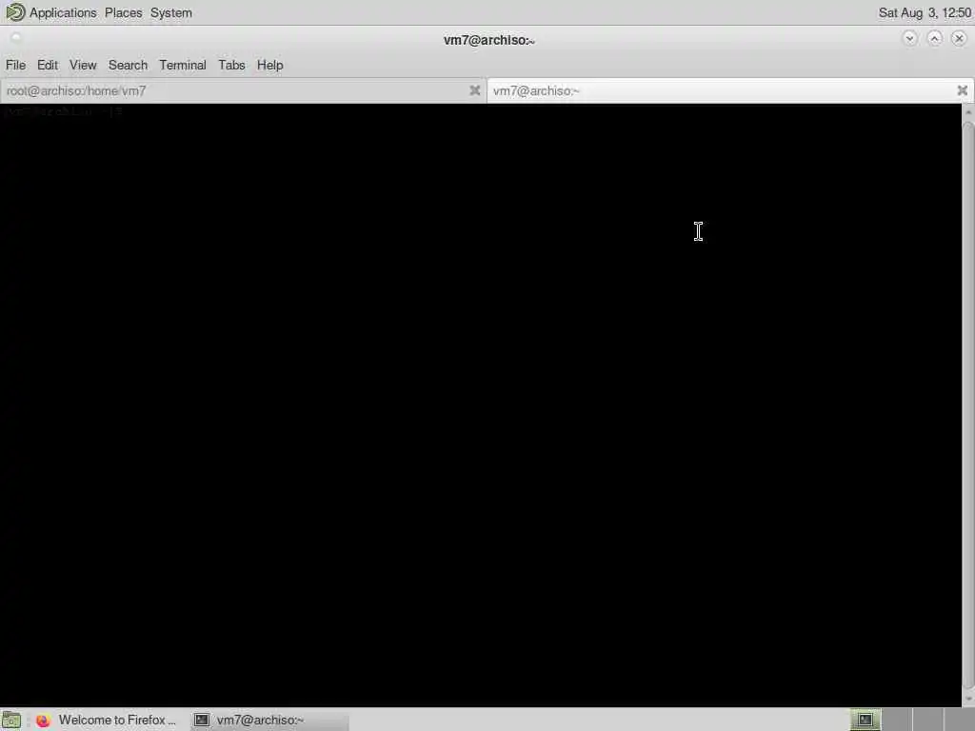
Task: Switch to Welcome to Firefox taskbar window
Action: coord(107,720)
